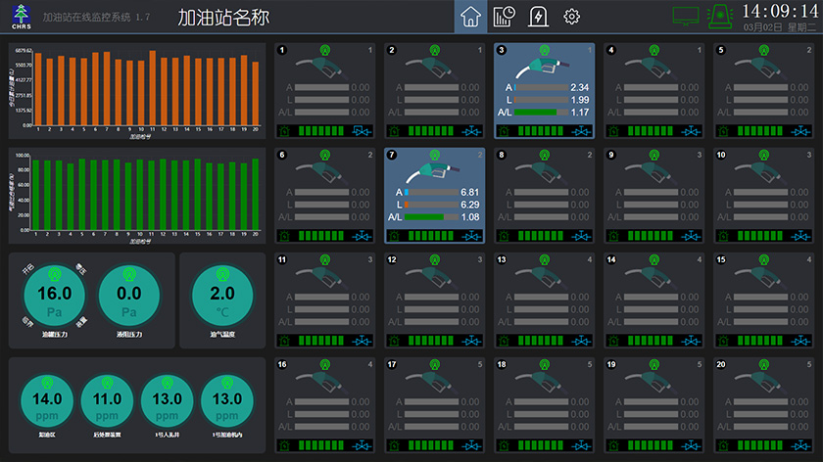
Task: Click the green alarm siren icon
Action: pos(720,17)
